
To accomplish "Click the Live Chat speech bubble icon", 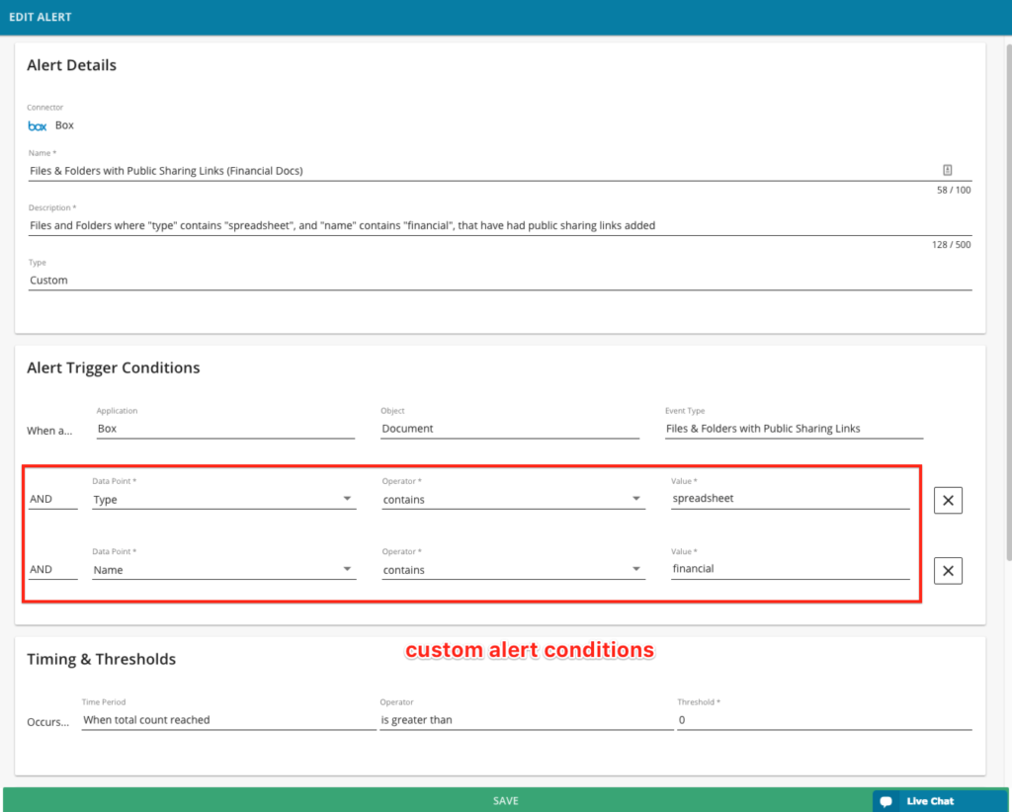I will pos(886,801).
